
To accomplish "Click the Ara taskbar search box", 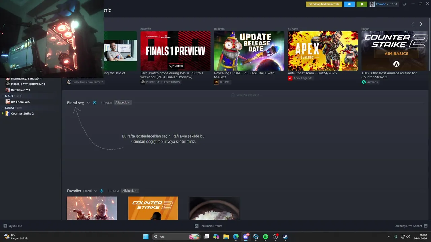I will pyautogui.click(x=176, y=237).
